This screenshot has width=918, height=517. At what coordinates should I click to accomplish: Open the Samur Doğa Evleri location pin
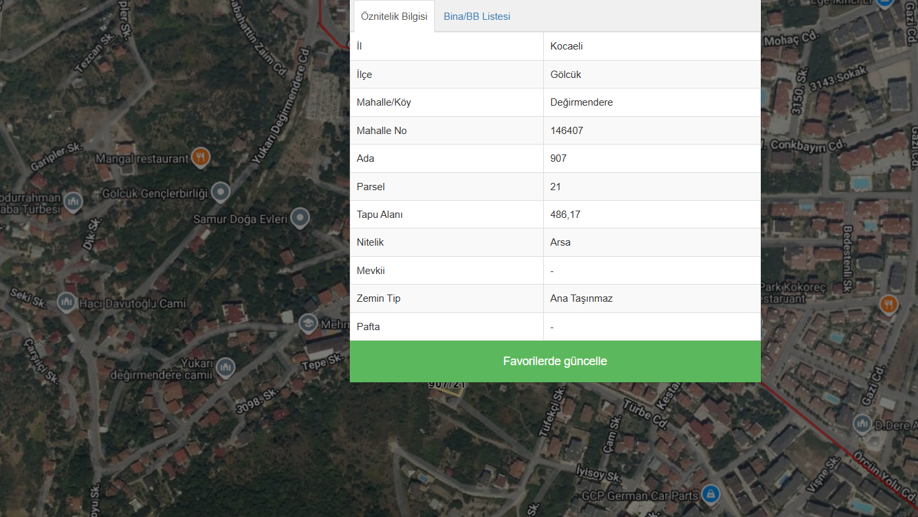pos(300,217)
